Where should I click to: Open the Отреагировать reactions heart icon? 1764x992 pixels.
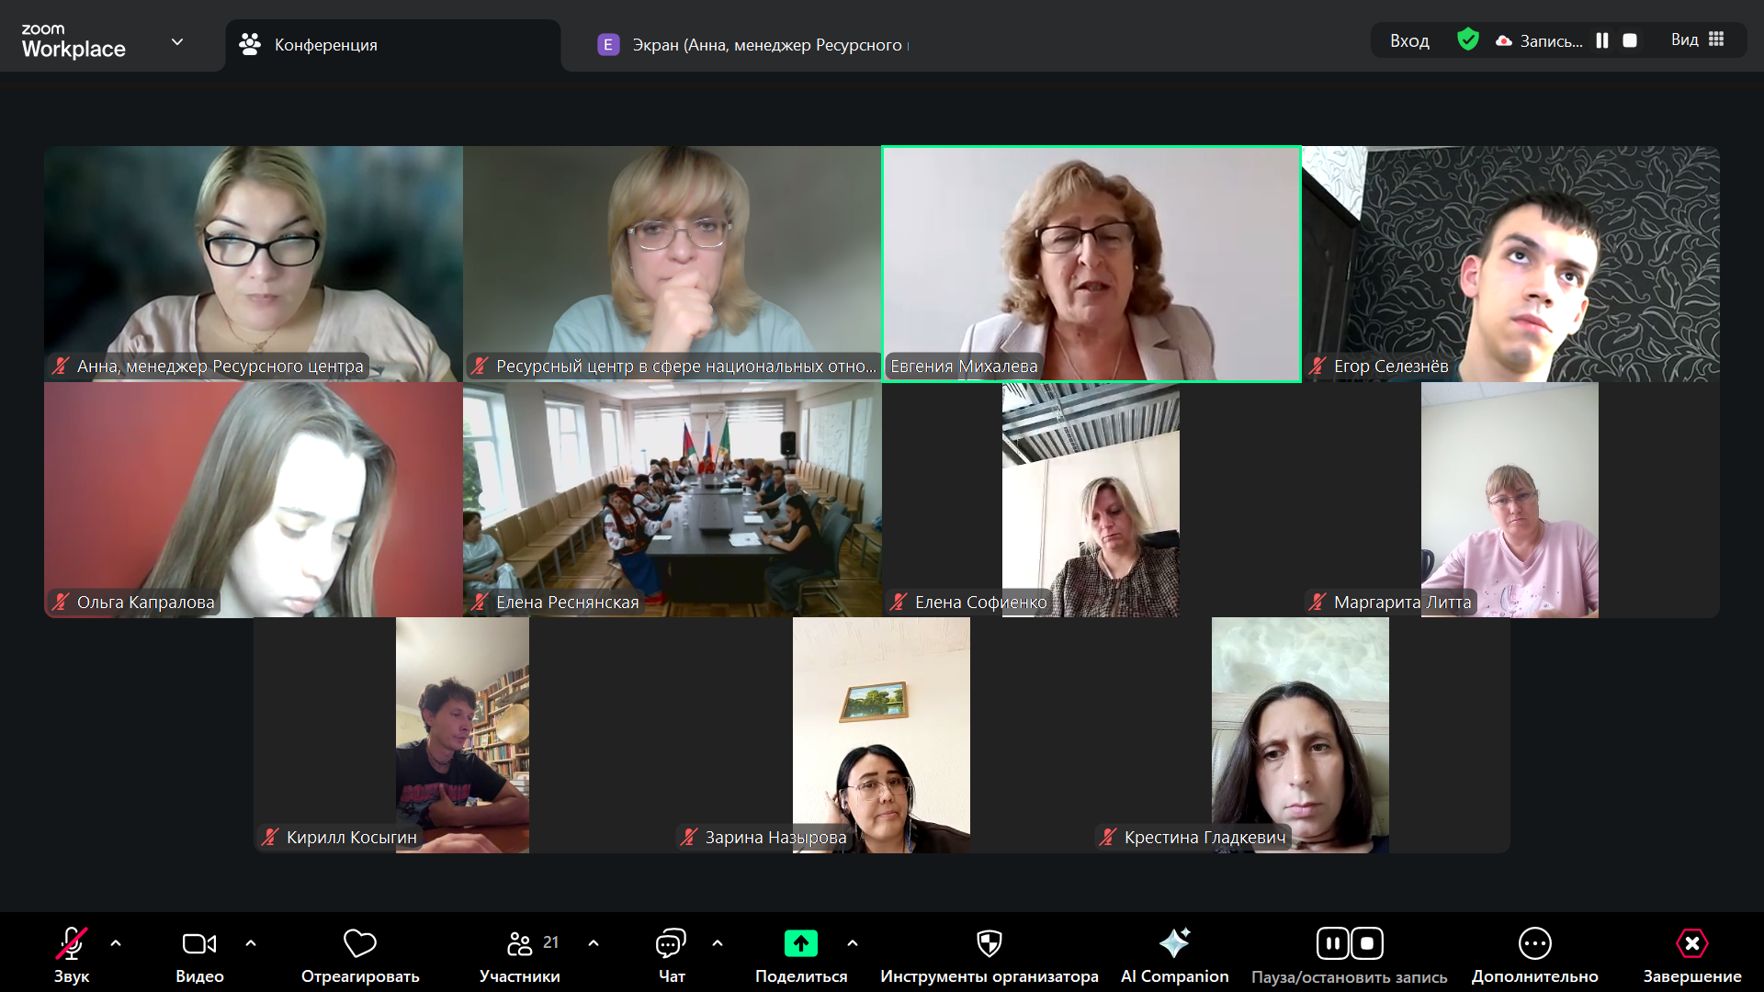point(360,943)
